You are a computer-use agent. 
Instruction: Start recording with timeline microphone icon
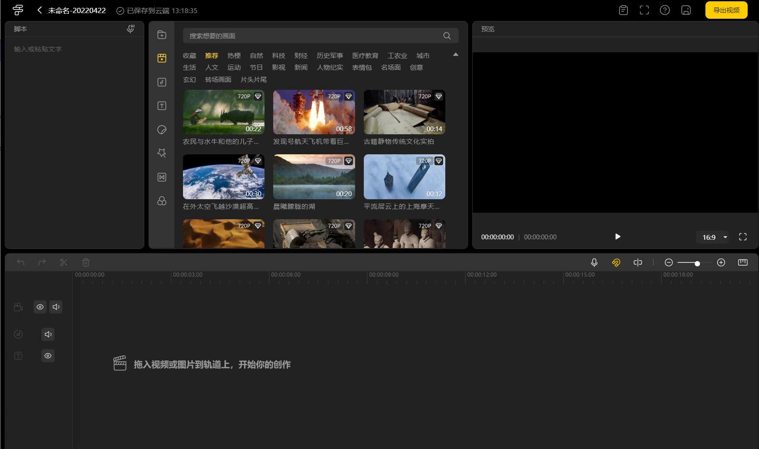point(594,262)
